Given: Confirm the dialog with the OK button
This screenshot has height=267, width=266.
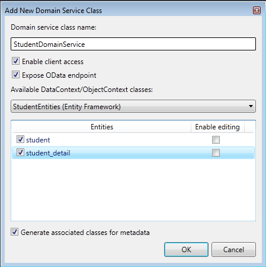Looking at the screenshot, I should point(186,250).
